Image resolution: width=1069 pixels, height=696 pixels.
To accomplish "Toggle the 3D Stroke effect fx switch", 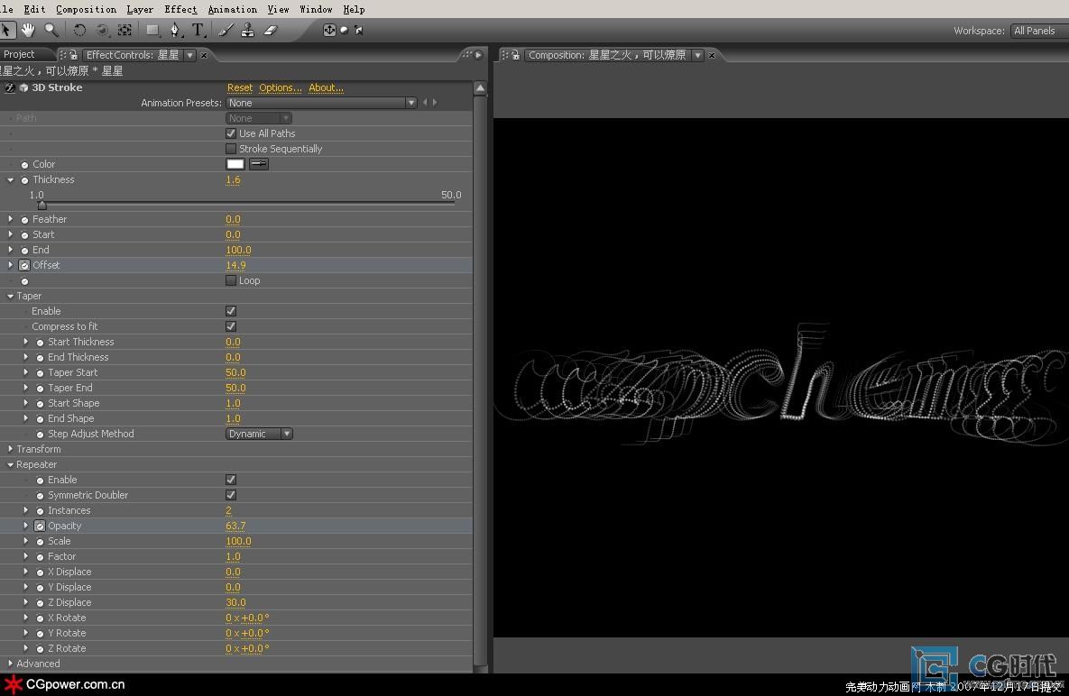I will pos(10,87).
